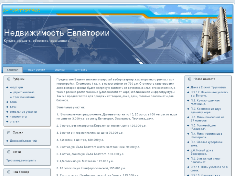Open д.6. Новый дом в Заозерном
Image resolution: width=235 pixels, height=176 pixels.
coord(202,152)
